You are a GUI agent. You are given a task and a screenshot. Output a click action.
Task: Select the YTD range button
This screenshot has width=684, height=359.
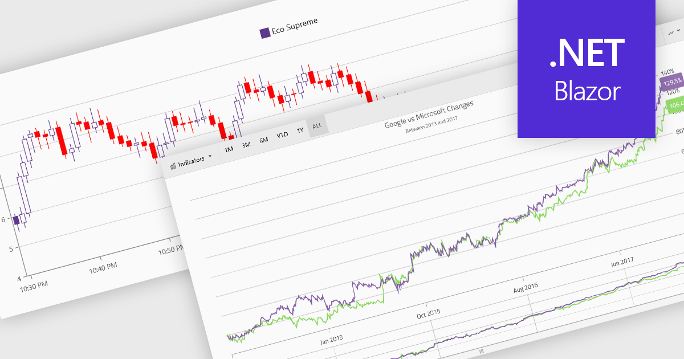(282, 135)
